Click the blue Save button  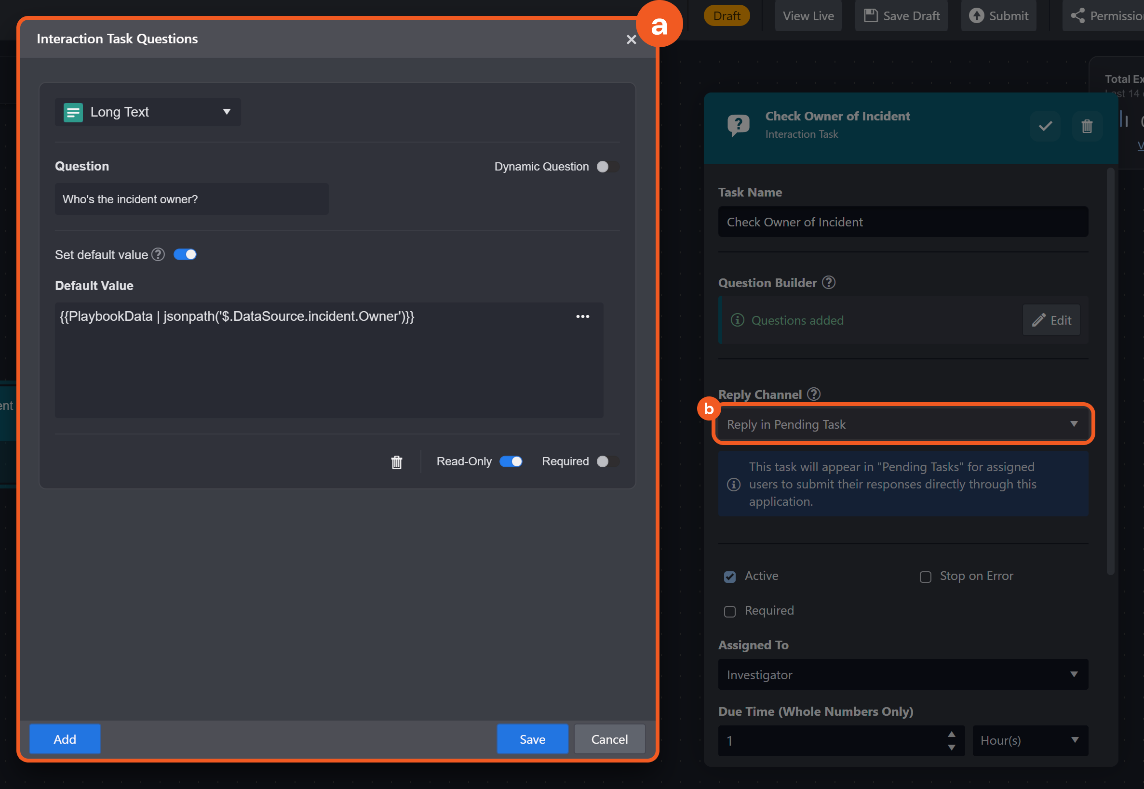click(x=532, y=739)
